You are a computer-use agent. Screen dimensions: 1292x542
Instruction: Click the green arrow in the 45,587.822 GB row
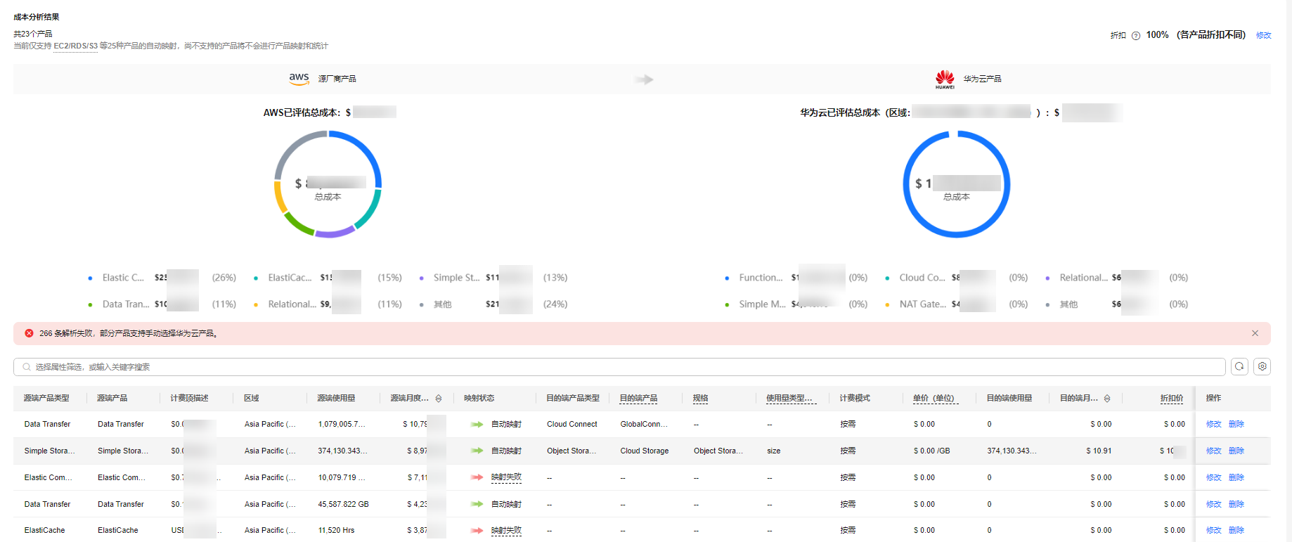[477, 504]
